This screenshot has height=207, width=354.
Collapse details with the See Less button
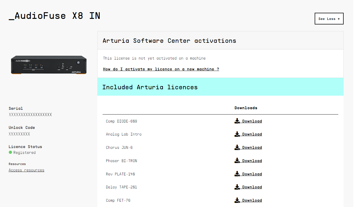pyautogui.click(x=329, y=19)
